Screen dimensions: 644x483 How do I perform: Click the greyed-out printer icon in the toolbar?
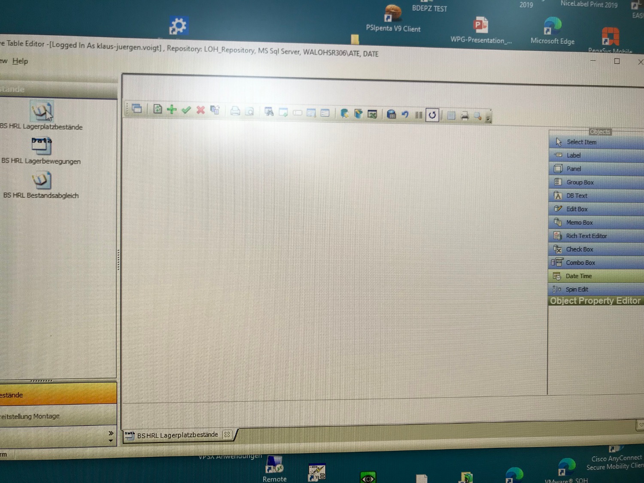[x=235, y=111]
